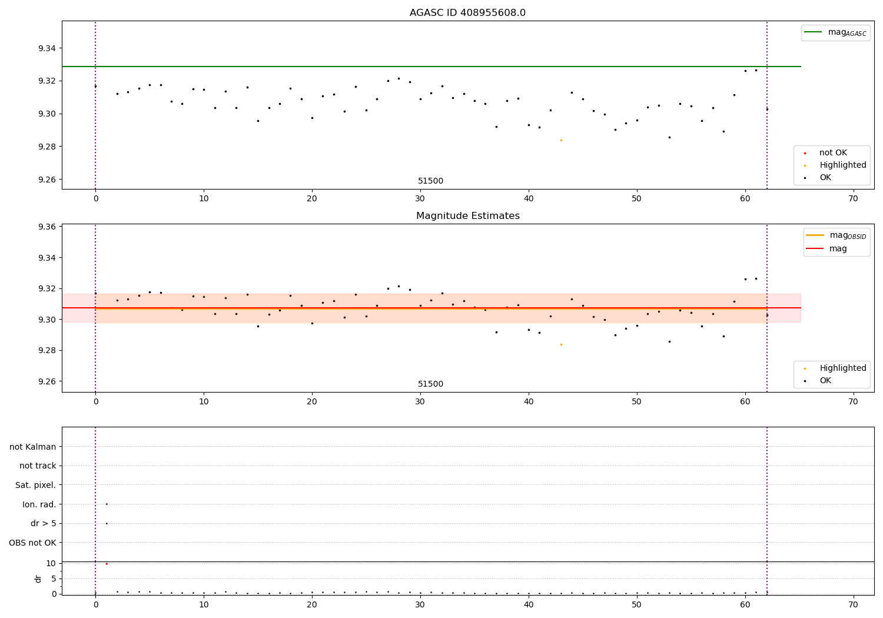
Task: Click 'Highlighted' in the Magnitude Estimates legend
Action: point(843,368)
